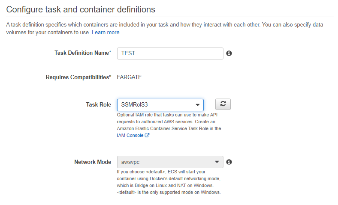This screenshot has height=205, width=338.
Task: Click the refresh icon next to Task Role
Action: point(223,104)
